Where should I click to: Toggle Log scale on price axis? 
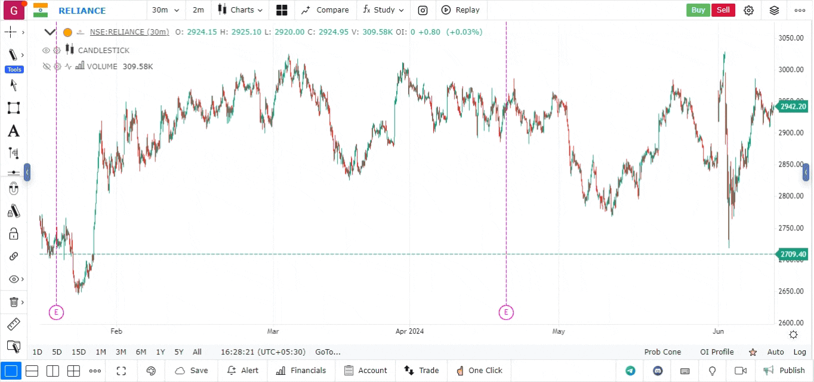coord(800,352)
